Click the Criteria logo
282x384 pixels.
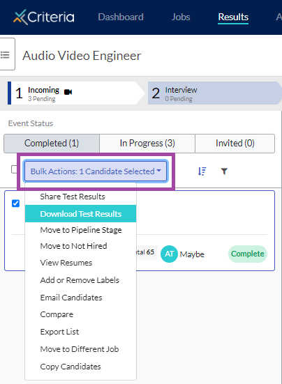click(44, 17)
